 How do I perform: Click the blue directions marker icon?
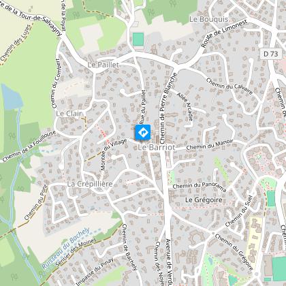(x=143, y=132)
